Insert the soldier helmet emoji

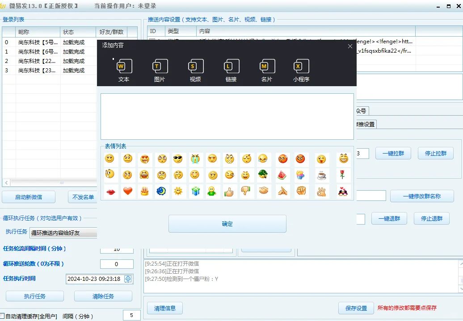coord(262,175)
